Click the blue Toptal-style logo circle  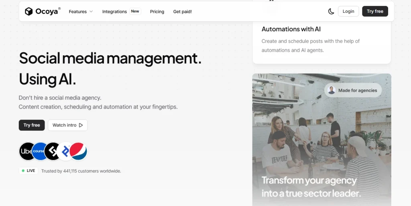(x=64, y=151)
